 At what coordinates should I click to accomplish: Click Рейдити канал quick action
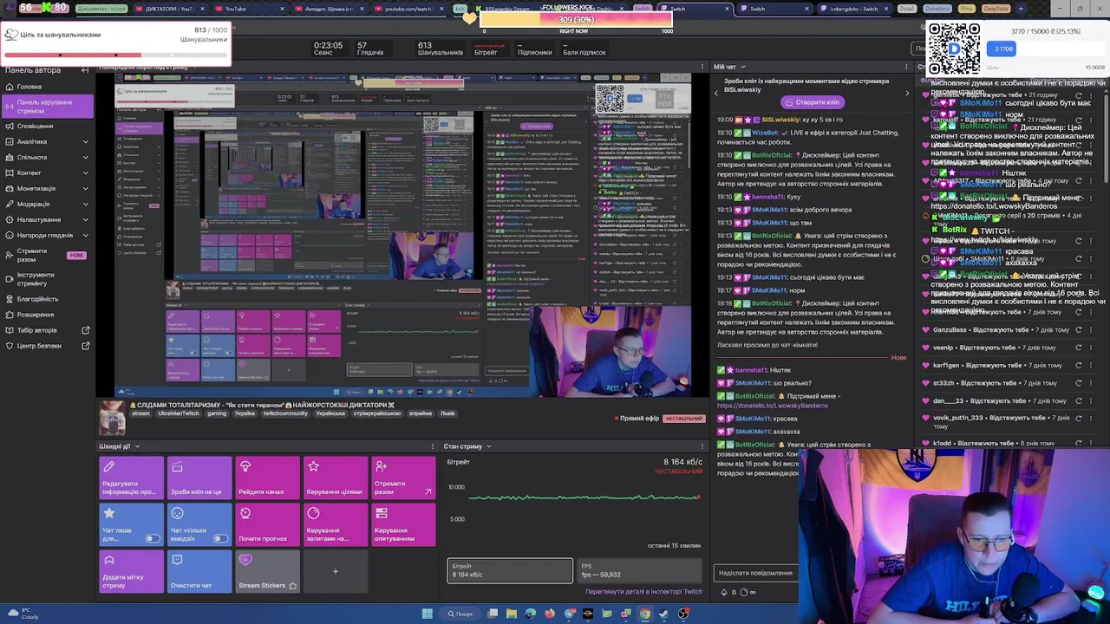pos(267,479)
